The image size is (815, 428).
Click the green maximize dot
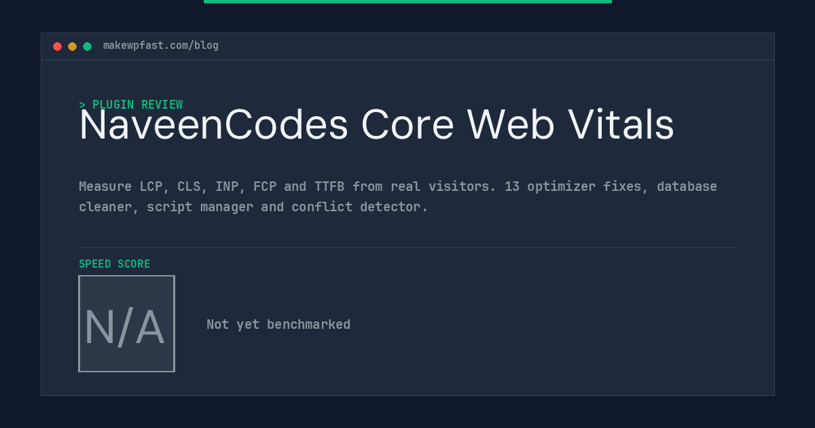[87, 46]
